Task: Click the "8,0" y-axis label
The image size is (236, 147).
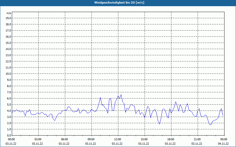Action: [9, 86]
